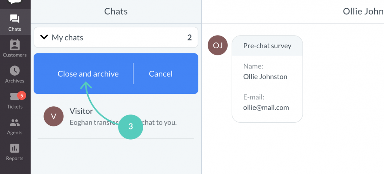Open the Customers icon in sidebar
The height and width of the screenshot is (174, 384).
(15, 45)
